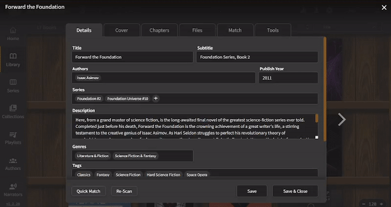Open Collections in the sidebar
Image resolution: width=391 pixels, height=207 pixels.
click(13, 112)
